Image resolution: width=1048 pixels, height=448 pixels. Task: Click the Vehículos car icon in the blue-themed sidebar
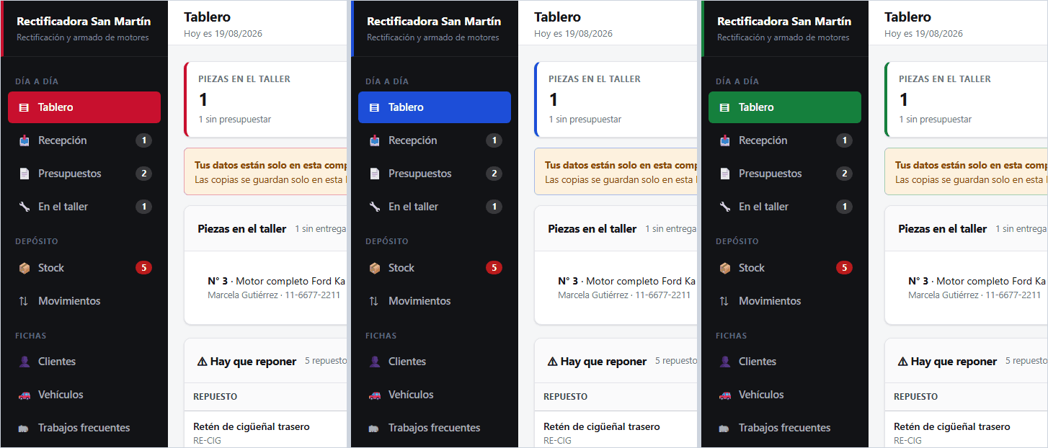coord(374,395)
